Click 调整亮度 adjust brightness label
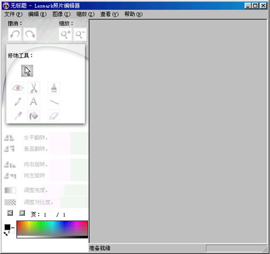This screenshot has width=270, height=254. [36, 190]
